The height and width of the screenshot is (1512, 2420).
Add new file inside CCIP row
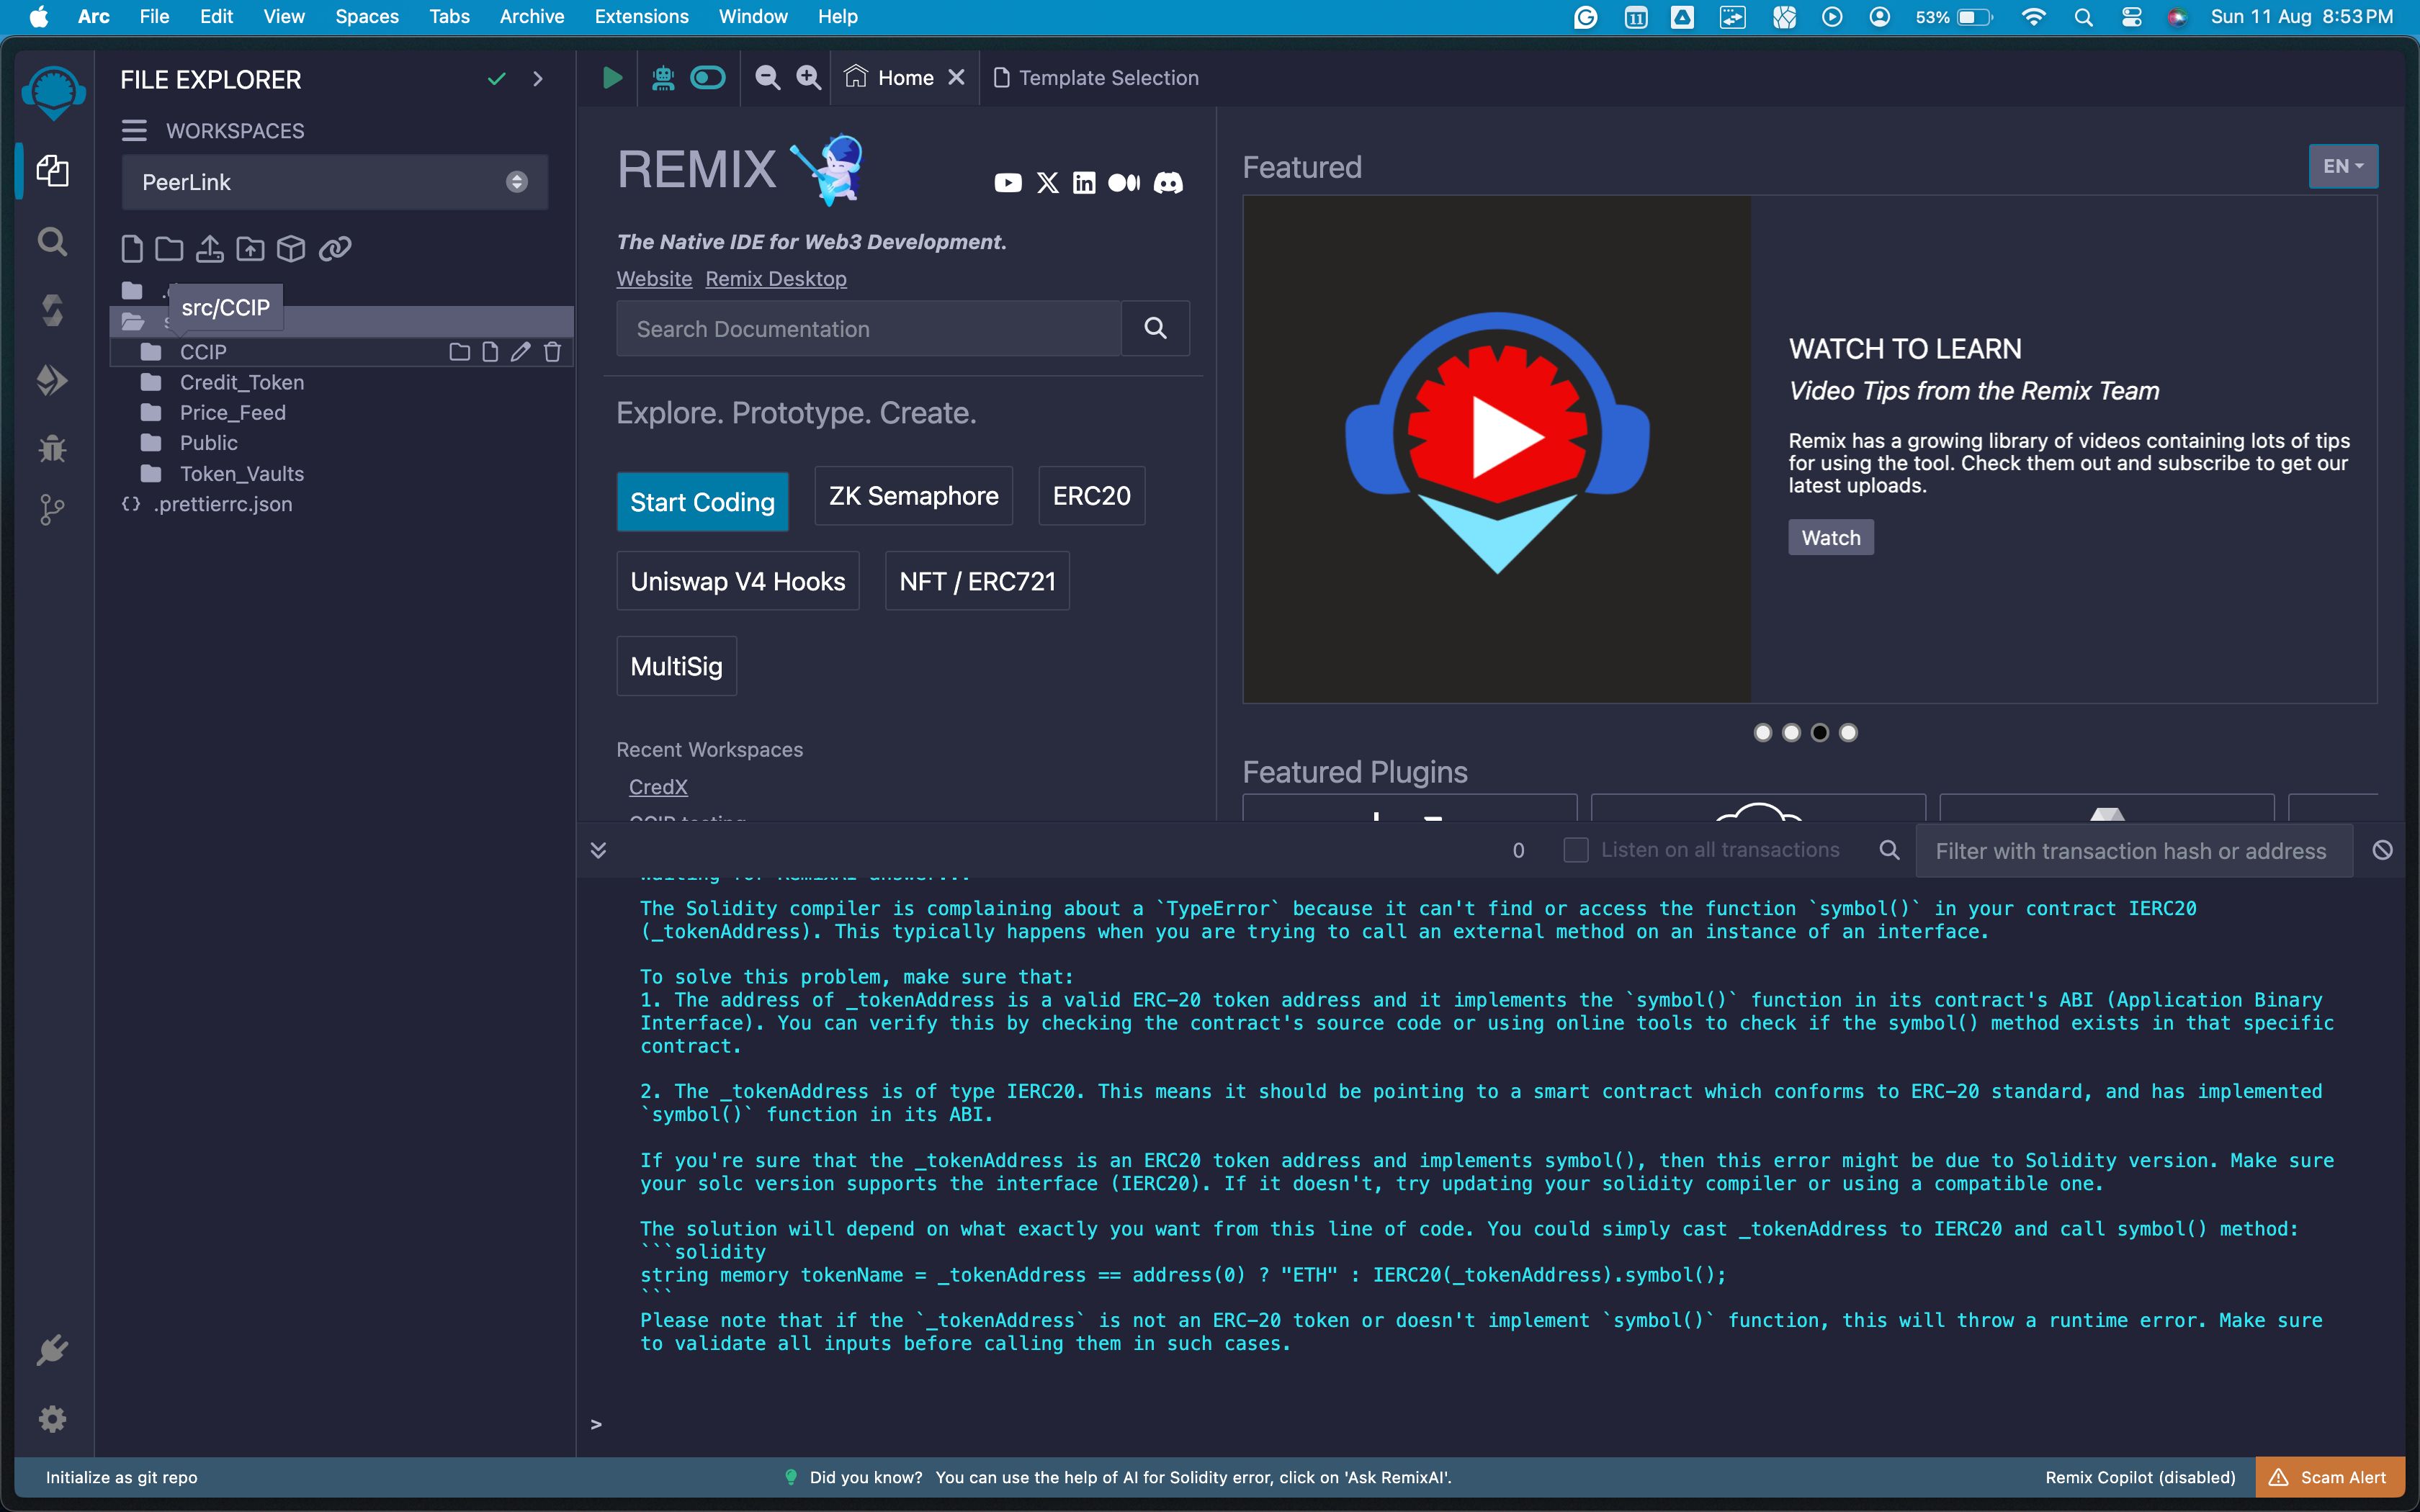click(x=490, y=352)
